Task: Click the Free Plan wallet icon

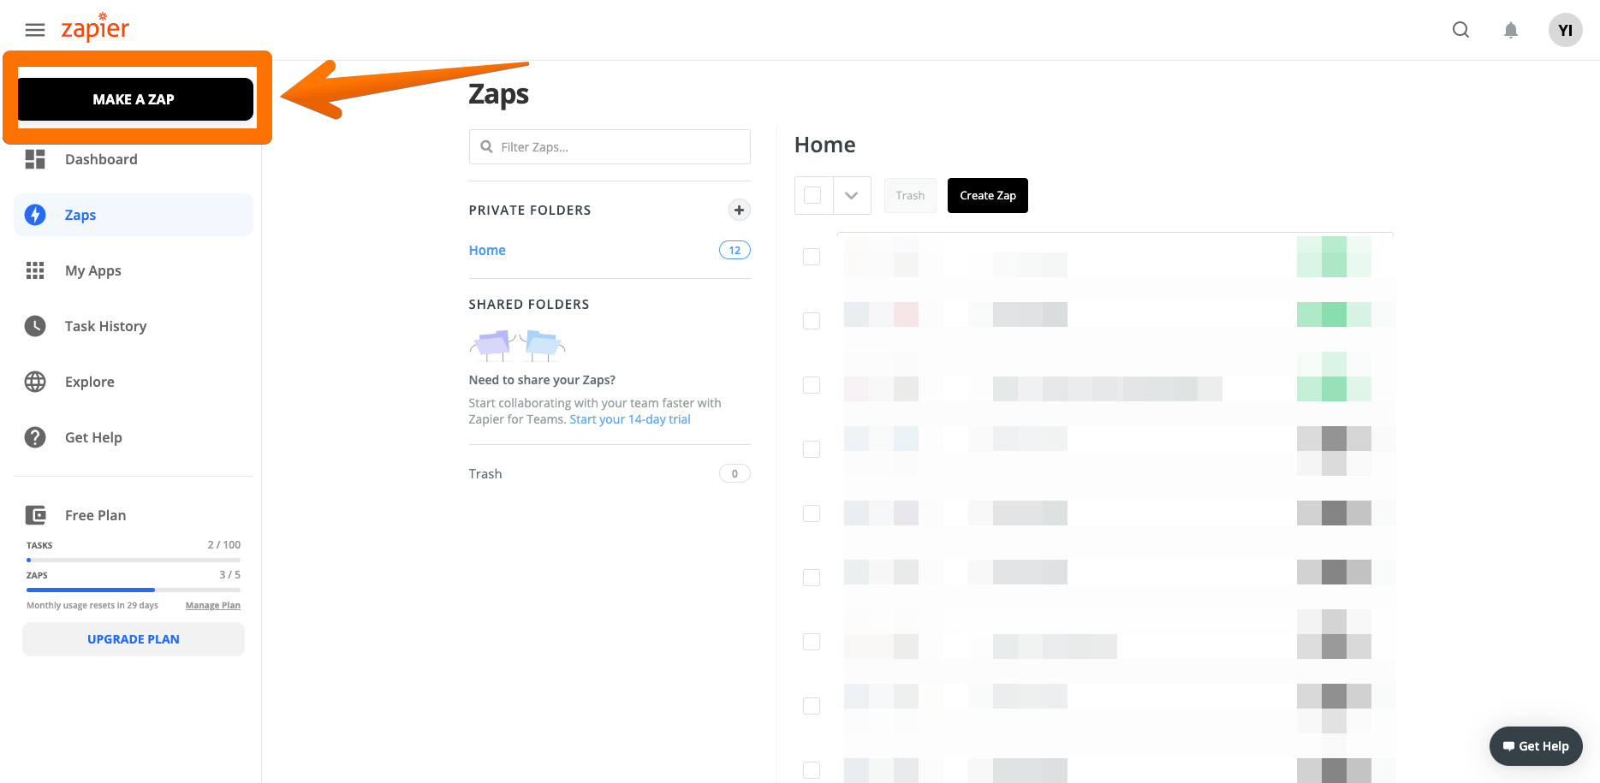Action: [35, 515]
